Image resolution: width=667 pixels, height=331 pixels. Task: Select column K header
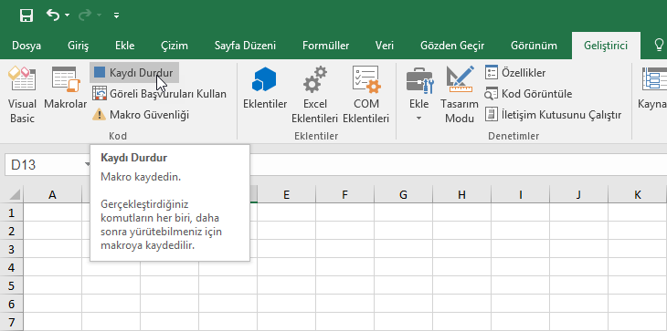pyautogui.click(x=638, y=195)
